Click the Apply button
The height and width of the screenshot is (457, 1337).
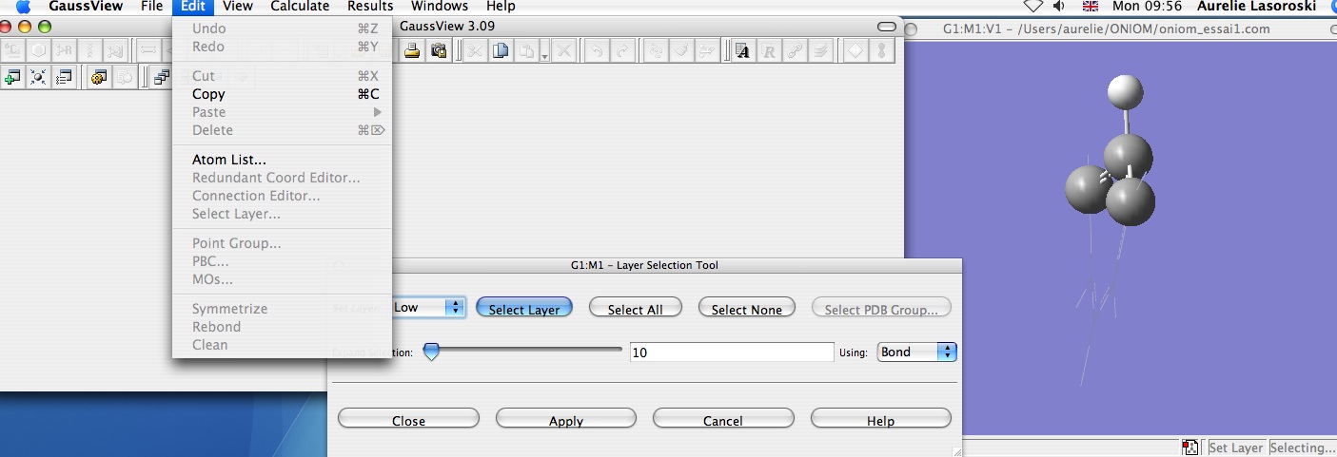pos(566,419)
